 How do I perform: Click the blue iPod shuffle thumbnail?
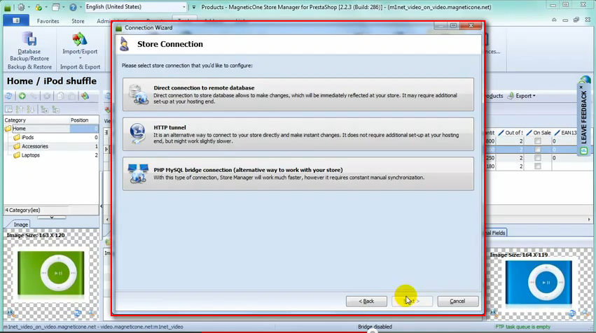[x=539, y=282]
